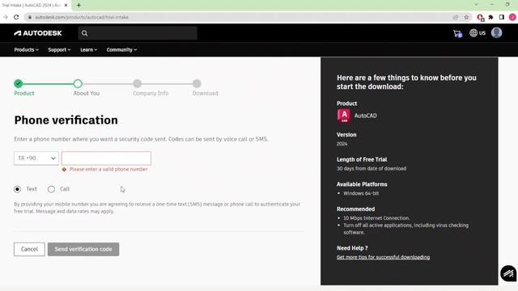Expand the Support menu
The height and width of the screenshot is (291, 518).
click(x=59, y=50)
